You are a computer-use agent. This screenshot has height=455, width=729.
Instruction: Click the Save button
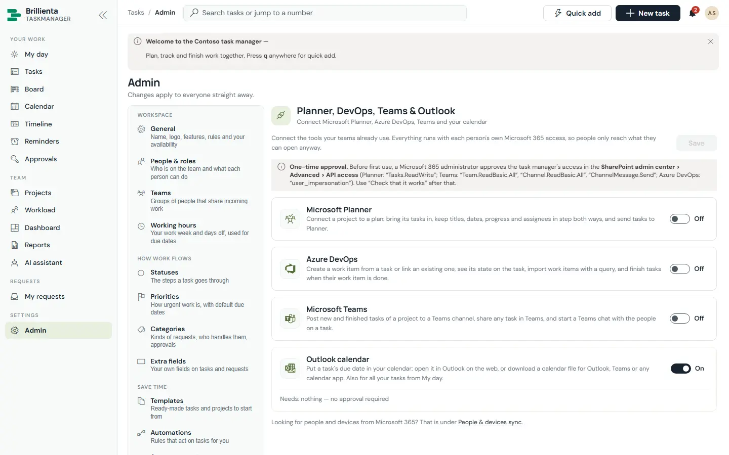697,143
